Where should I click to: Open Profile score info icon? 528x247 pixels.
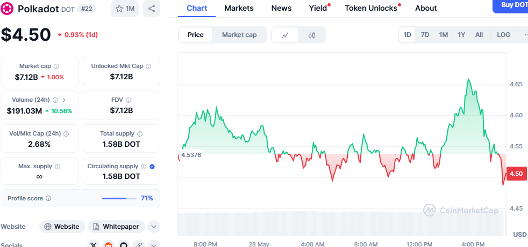(x=48, y=198)
